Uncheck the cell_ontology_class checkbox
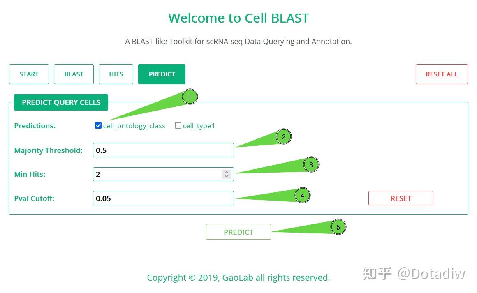Image resolution: width=477 pixels, height=293 pixels. coord(98,125)
